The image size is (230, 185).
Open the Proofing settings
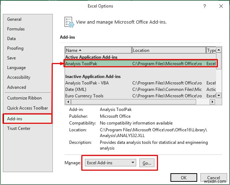15,48
